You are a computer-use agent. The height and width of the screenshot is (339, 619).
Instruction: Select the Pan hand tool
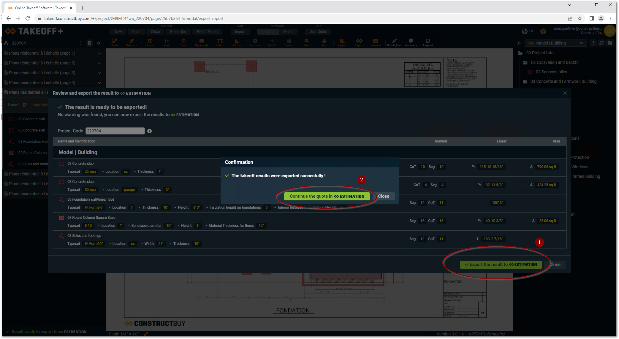[x=324, y=42]
